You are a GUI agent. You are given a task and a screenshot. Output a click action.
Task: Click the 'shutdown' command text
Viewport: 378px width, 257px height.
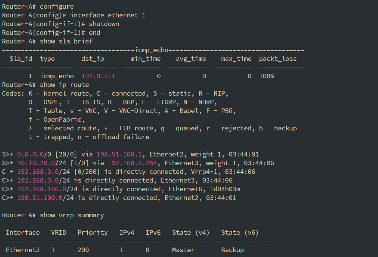[104, 24]
